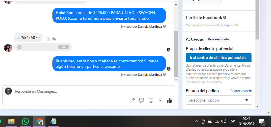
Task: Click Etapa de cliente potencial heading
Action: 209,49
